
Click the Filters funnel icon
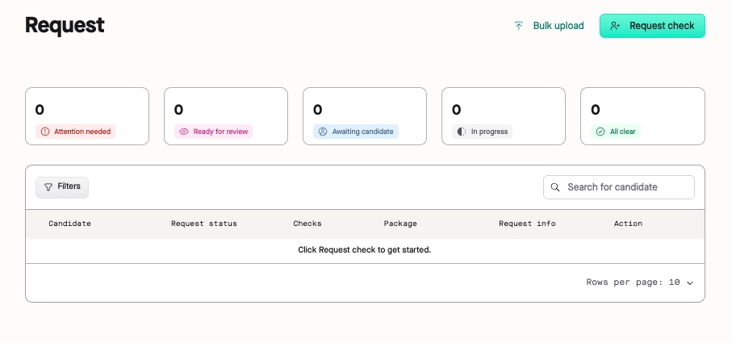click(48, 187)
